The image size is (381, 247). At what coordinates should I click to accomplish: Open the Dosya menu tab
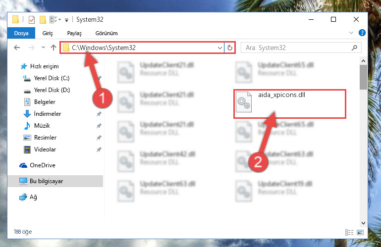click(21, 33)
